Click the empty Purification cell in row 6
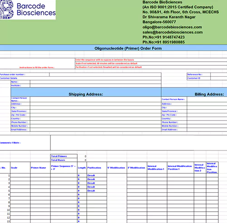The width and height of the screenshot is (227, 223). click(97, 194)
